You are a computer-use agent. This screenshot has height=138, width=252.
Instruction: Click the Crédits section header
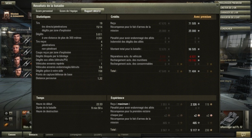(x=115, y=17)
